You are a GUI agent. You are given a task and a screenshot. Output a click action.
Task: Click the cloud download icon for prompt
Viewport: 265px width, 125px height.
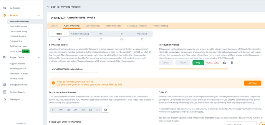click(224, 63)
